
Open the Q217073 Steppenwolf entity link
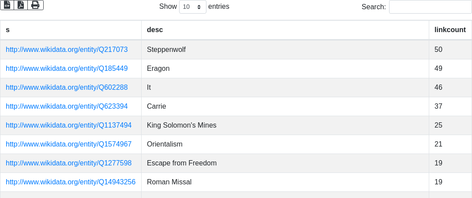coord(67,50)
